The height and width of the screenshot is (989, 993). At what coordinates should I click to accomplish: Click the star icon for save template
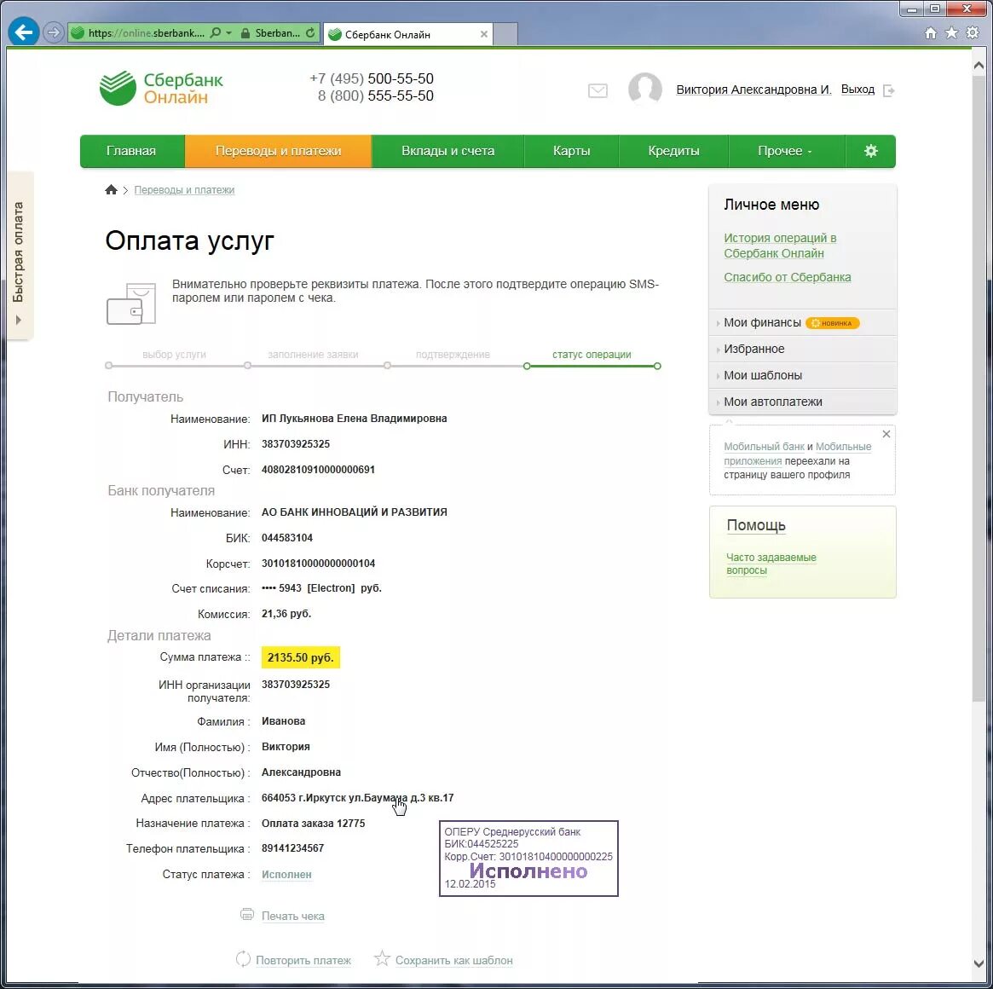pyautogui.click(x=382, y=958)
